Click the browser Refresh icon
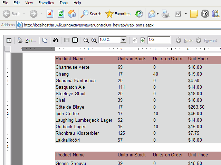This screenshot has width=221, height=165. click(x=61, y=14)
